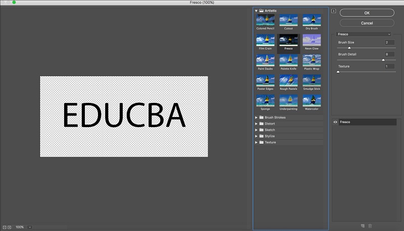Click the Artistic folder label
Image resolution: width=404 pixels, height=231 pixels.
tap(271, 11)
